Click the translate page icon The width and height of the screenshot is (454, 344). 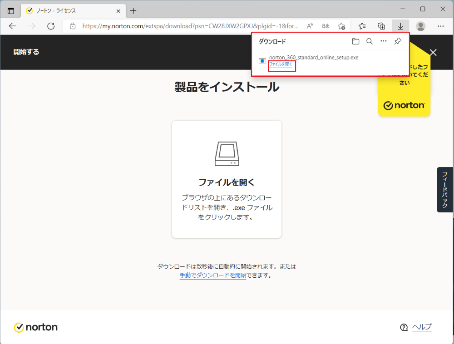point(326,26)
